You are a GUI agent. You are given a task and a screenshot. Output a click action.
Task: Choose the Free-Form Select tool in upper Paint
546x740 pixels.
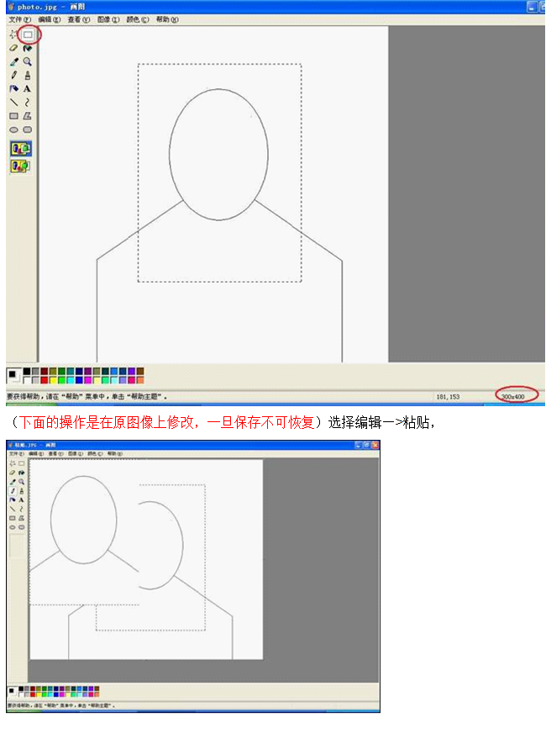pos(13,35)
